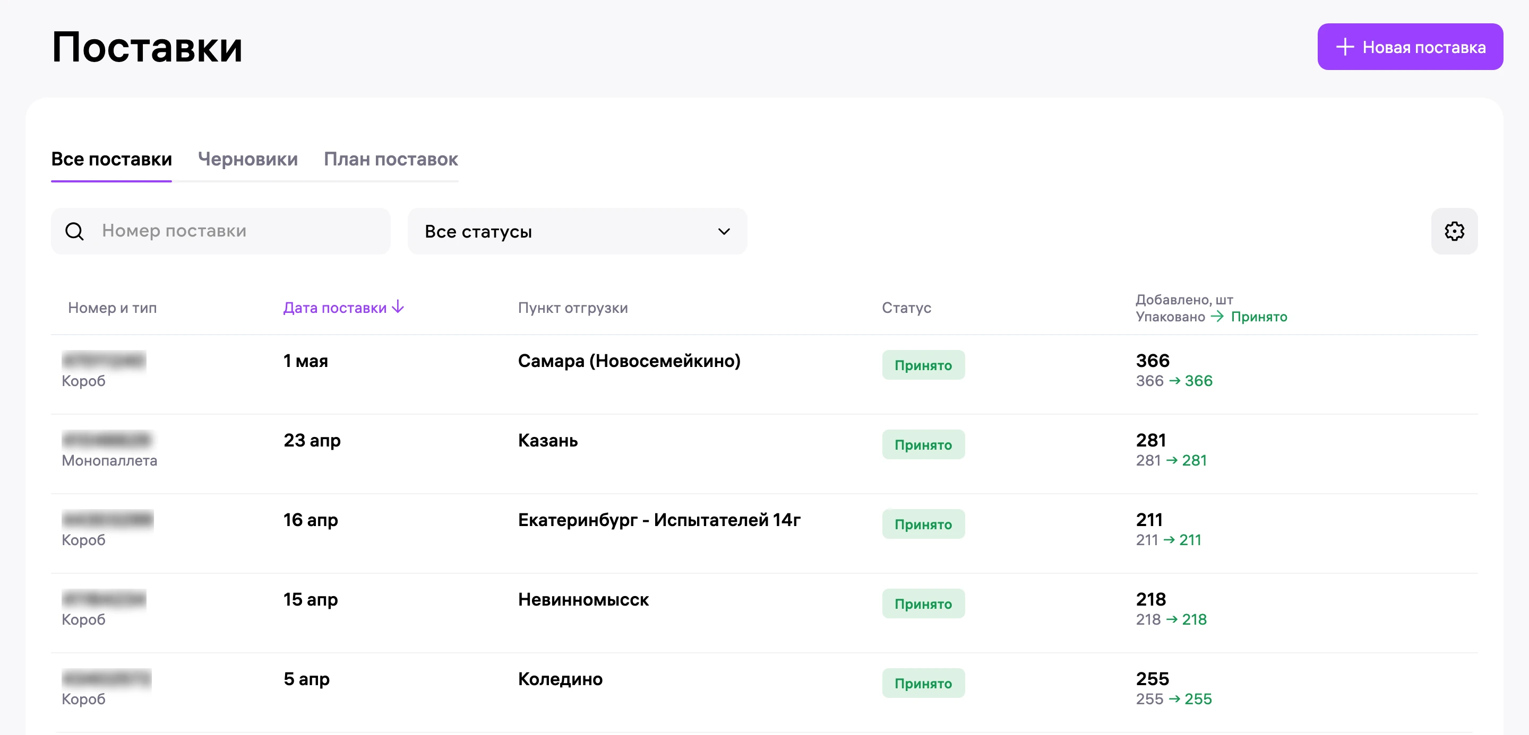Click the Принято badge in Коледино row

[x=923, y=683]
